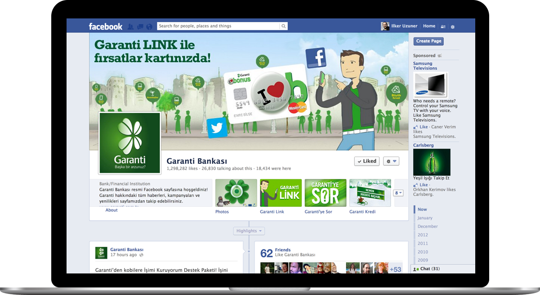This screenshot has height=295, width=540.
Task: Jump to 2010 in timeline
Action: point(423,252)
